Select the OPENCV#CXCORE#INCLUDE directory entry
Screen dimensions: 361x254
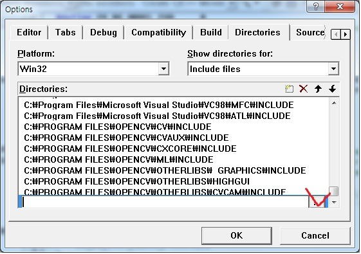131,149
